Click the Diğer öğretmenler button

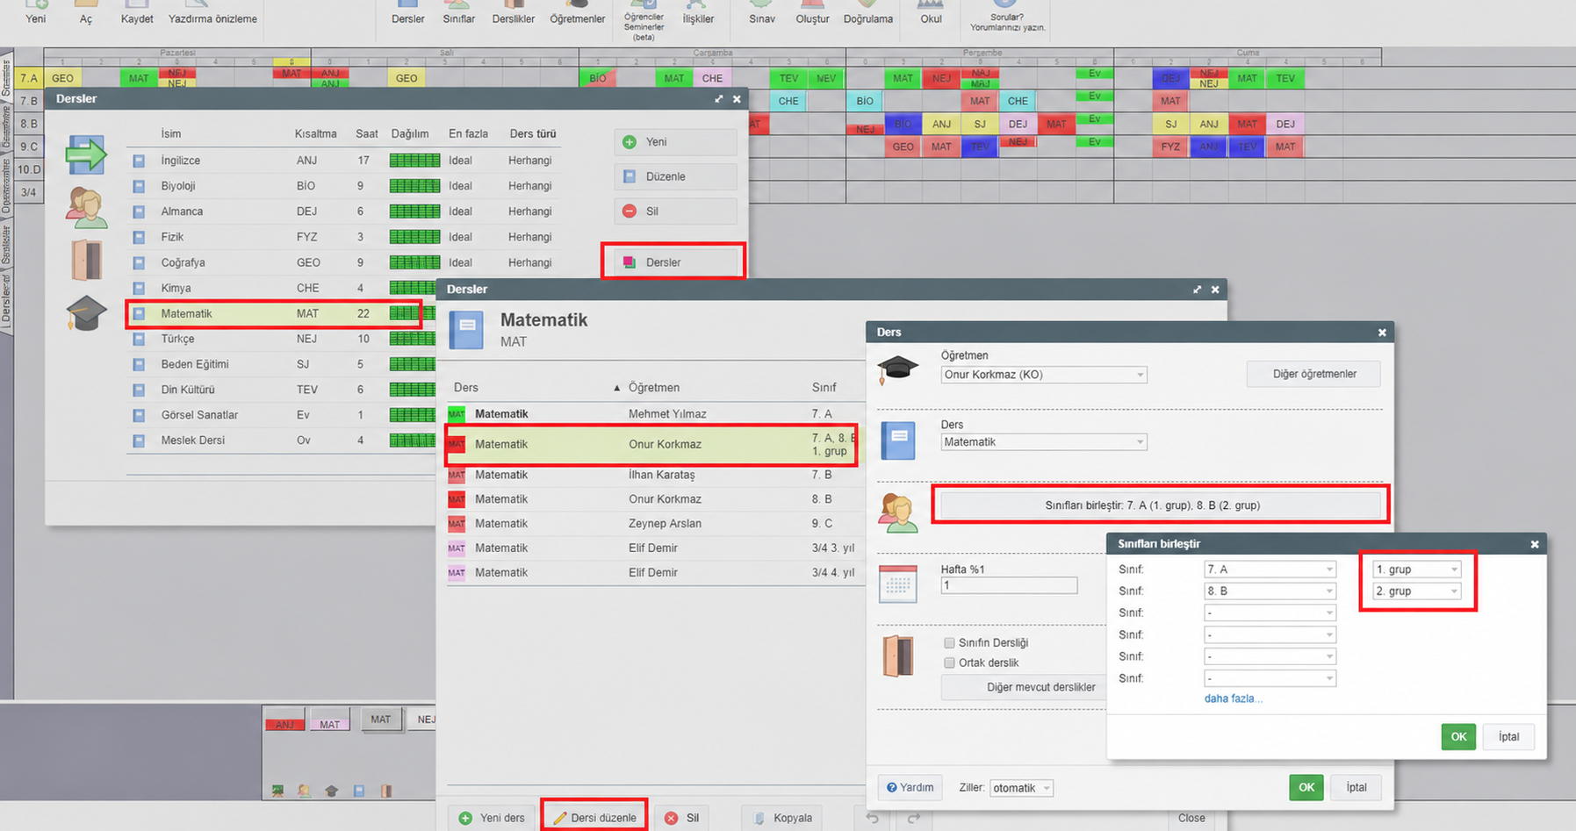pyautogui.click(x=1313, y=374)
